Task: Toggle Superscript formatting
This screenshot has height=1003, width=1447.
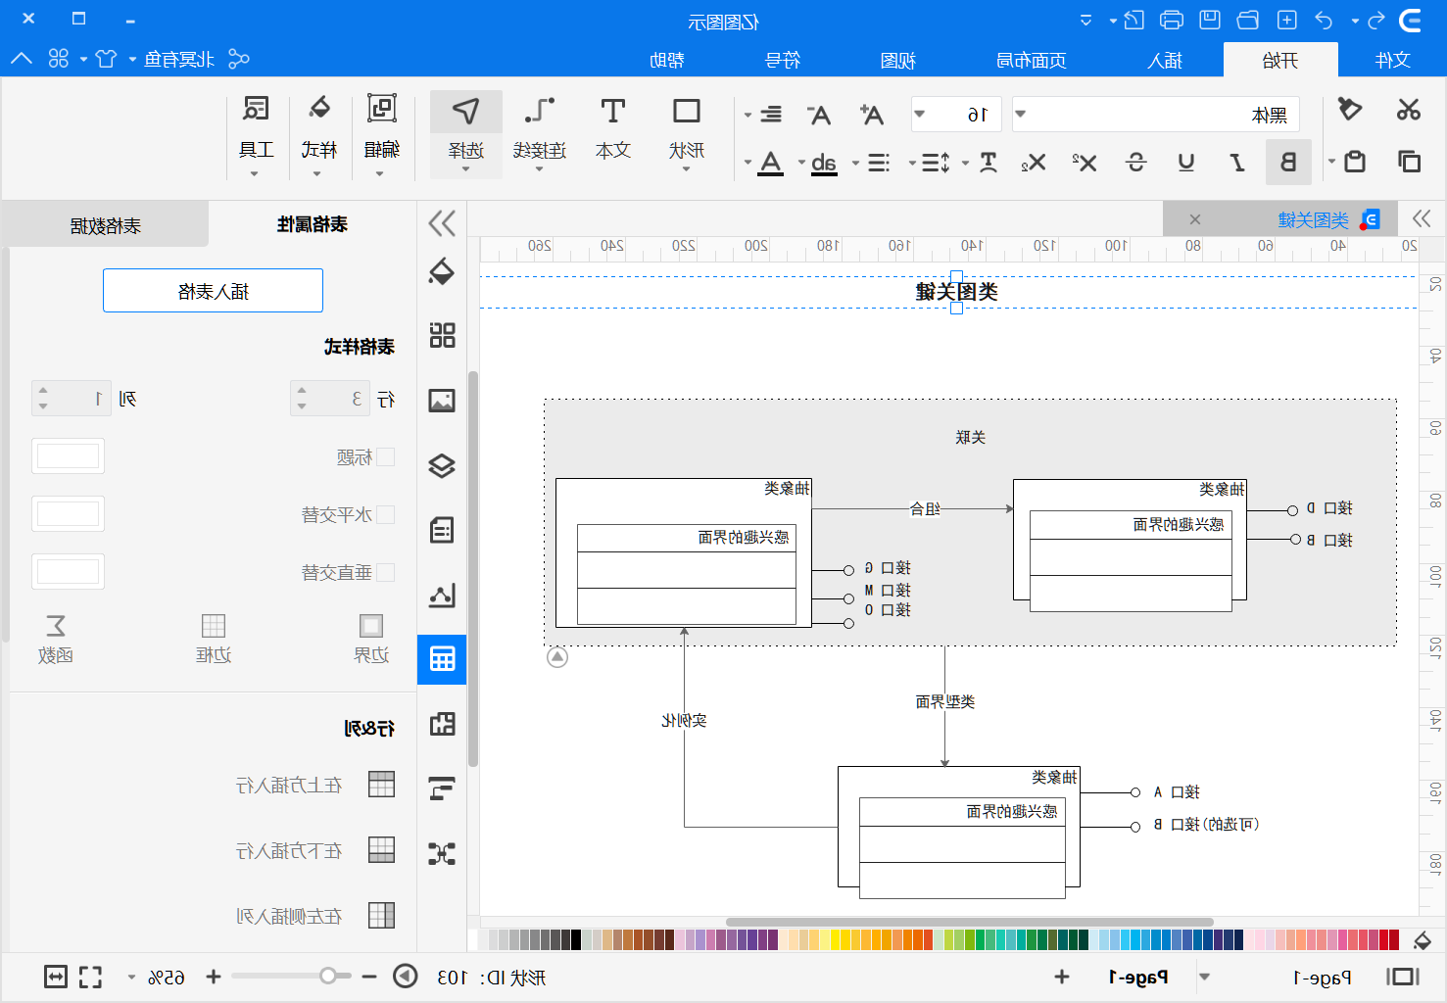Action: click(1085, 162)
